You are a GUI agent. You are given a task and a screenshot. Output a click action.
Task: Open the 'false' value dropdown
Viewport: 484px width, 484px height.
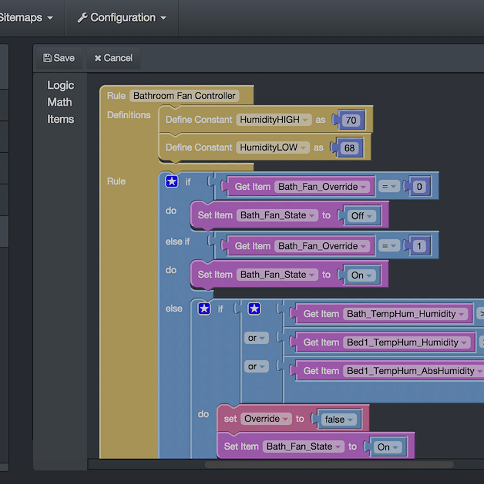350,419
